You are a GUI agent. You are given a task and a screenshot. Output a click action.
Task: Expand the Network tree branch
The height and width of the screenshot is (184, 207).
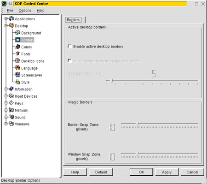tap(6, 110)
